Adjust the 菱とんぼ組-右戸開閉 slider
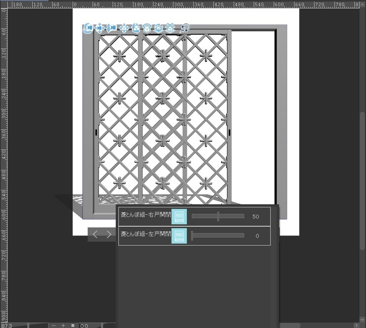 coord(218,216)
